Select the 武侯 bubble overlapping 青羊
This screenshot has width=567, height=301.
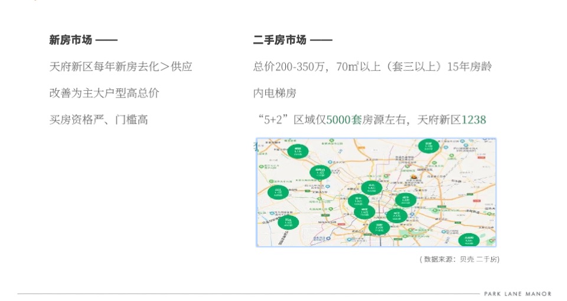pos(364,211)
